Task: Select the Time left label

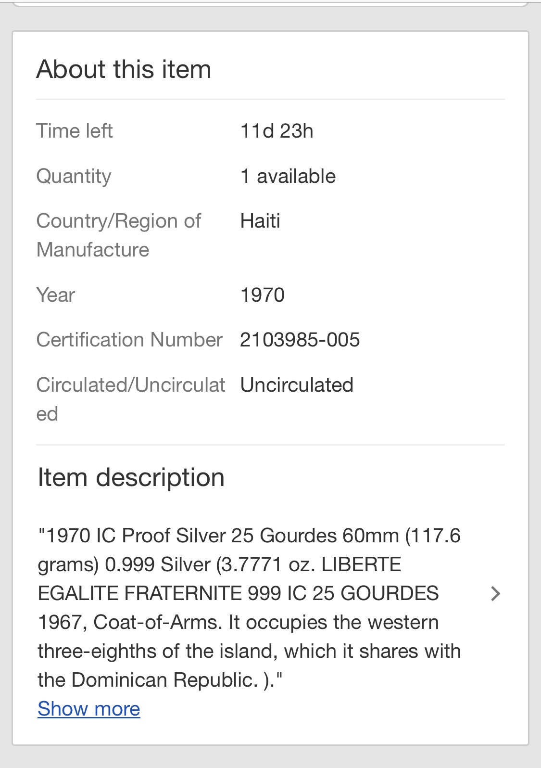Action: coord(75,131)
